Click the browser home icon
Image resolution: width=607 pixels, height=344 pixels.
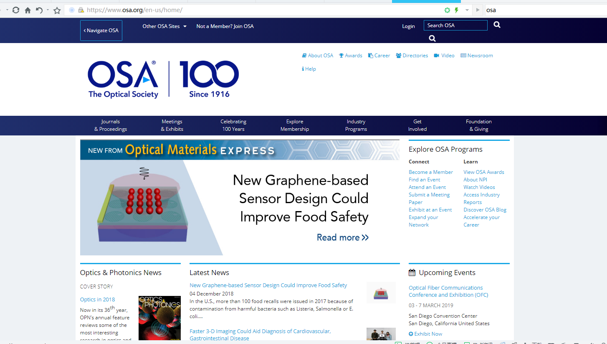click(x=28, y=10)
